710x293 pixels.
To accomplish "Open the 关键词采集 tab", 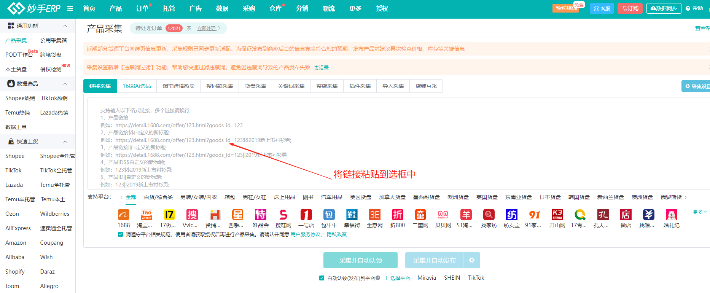I will click(291, 86).
